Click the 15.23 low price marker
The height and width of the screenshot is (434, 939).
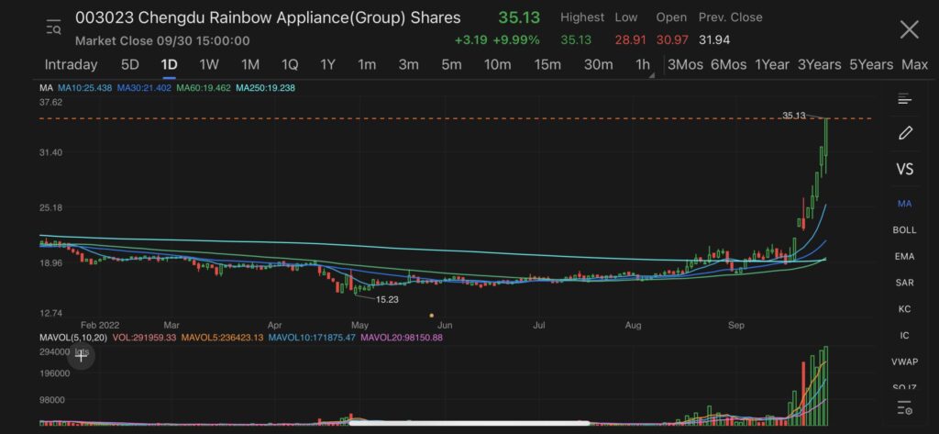(x=387, y=299)
